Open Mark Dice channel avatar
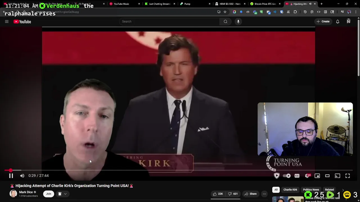Viewport: 360px width, 202px height. point(13,194)
